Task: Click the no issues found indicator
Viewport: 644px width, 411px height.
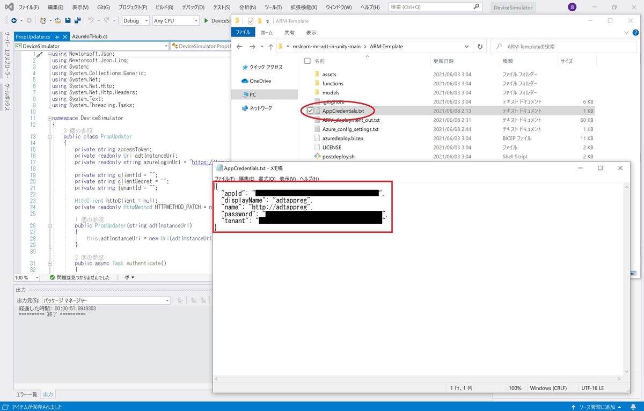Action: point(79,277)
